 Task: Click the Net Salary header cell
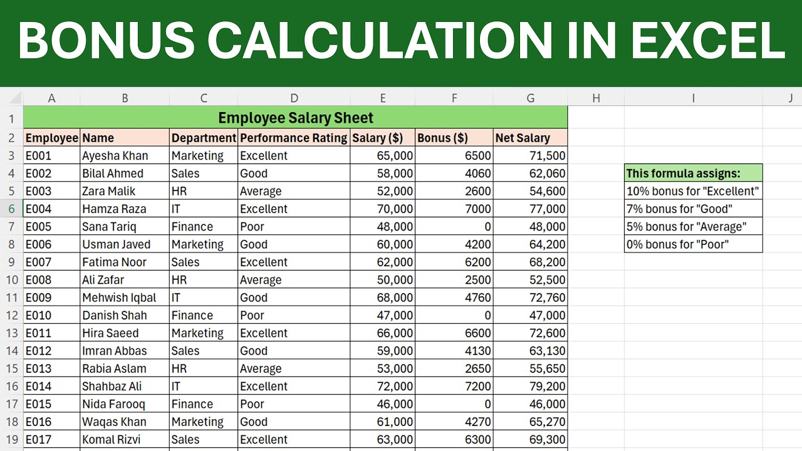tap(530, 138)
